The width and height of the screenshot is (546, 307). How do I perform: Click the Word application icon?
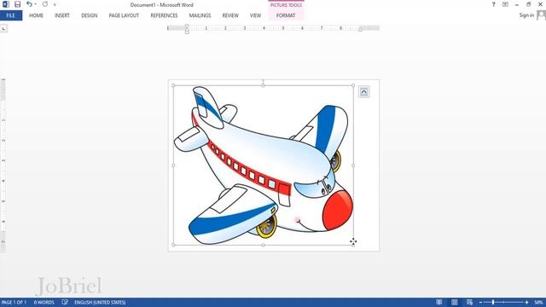pos(6,4)
